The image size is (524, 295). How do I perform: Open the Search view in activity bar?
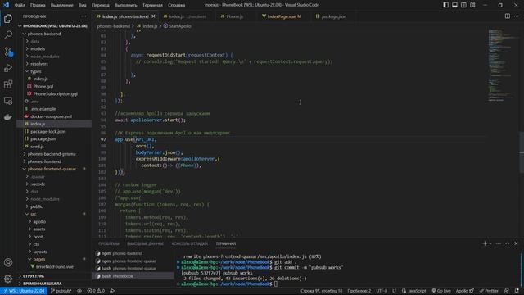[x=8, y=34]
